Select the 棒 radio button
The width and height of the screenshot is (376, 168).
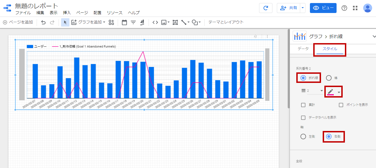point(329,78)
